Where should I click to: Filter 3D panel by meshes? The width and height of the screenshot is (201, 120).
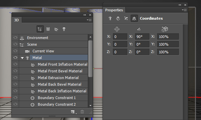click(48, 29)
